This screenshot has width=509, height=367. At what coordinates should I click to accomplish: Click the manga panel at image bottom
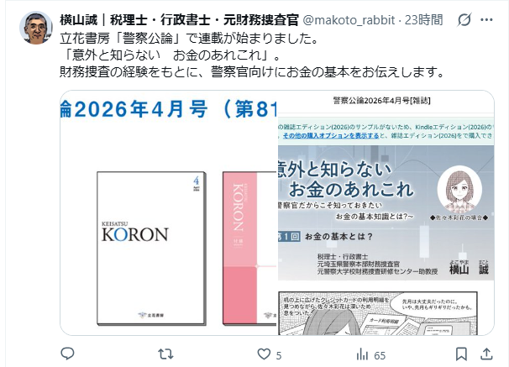point(378,313)
